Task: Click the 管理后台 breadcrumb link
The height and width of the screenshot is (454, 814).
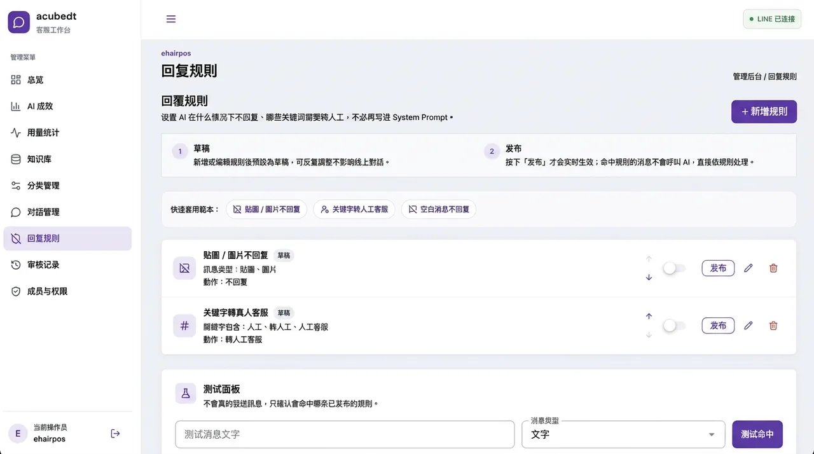Action: click(747, 76)
